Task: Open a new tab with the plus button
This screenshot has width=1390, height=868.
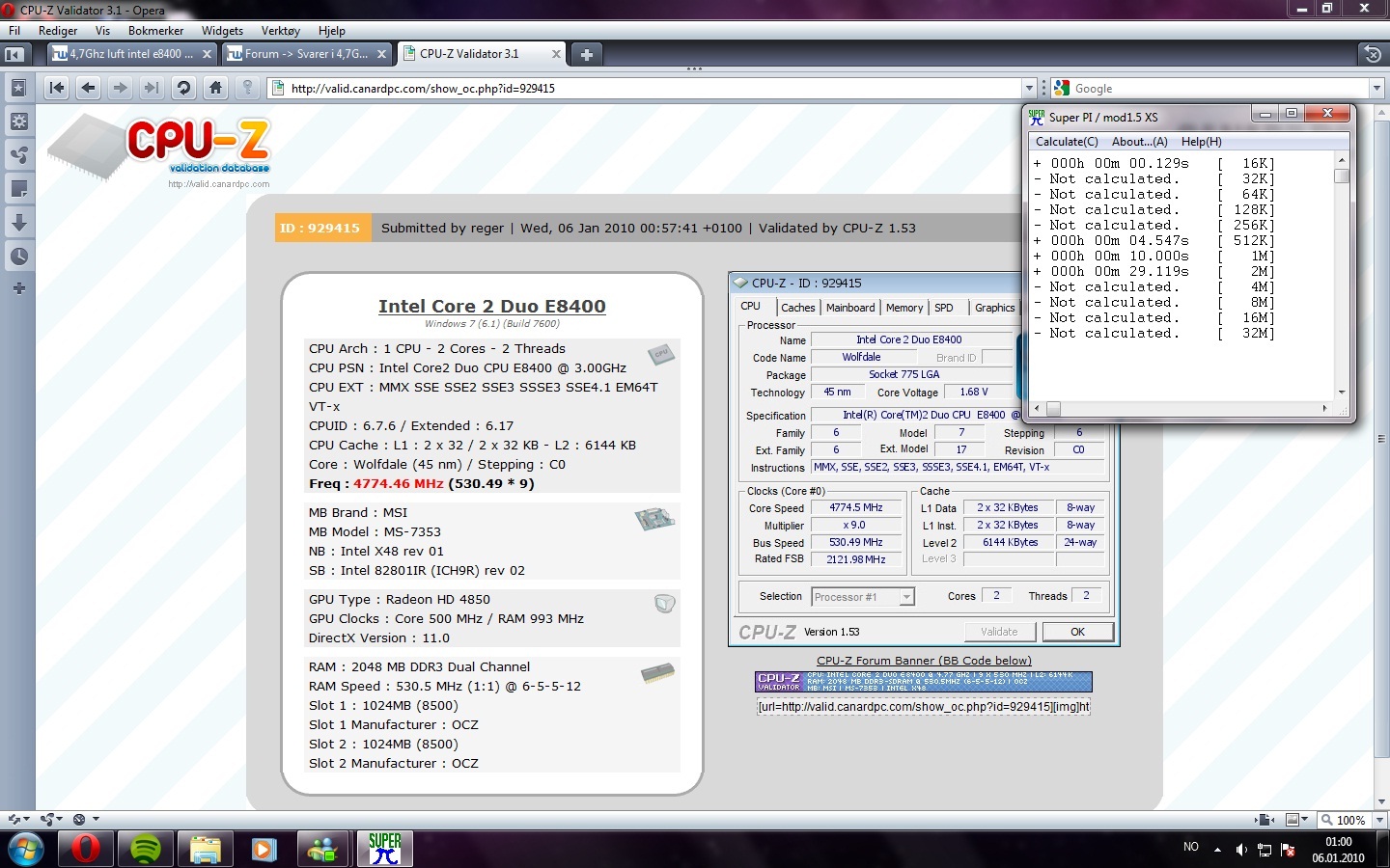Action: click(x=586, y=54)
